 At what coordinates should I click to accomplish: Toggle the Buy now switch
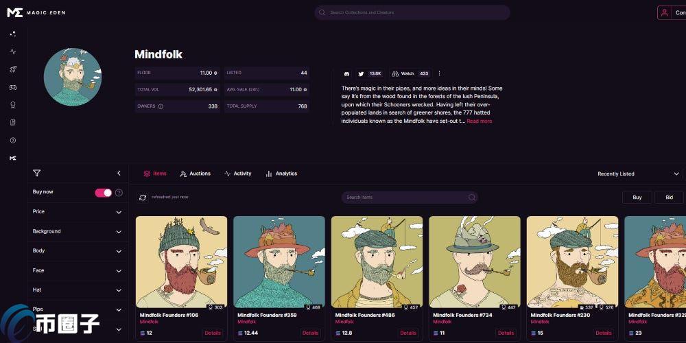103,193
